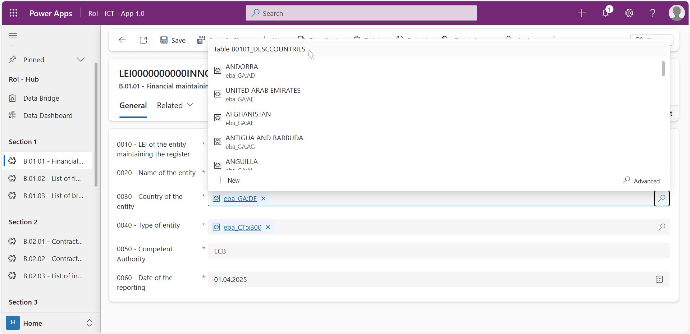690x334 pixels.
Task: Switch to the General tab
Action: (133, 105)
